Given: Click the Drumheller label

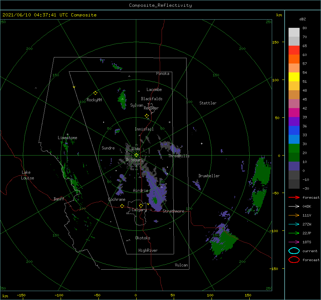Looking at the screenshot, I should [x=209, y=176].
